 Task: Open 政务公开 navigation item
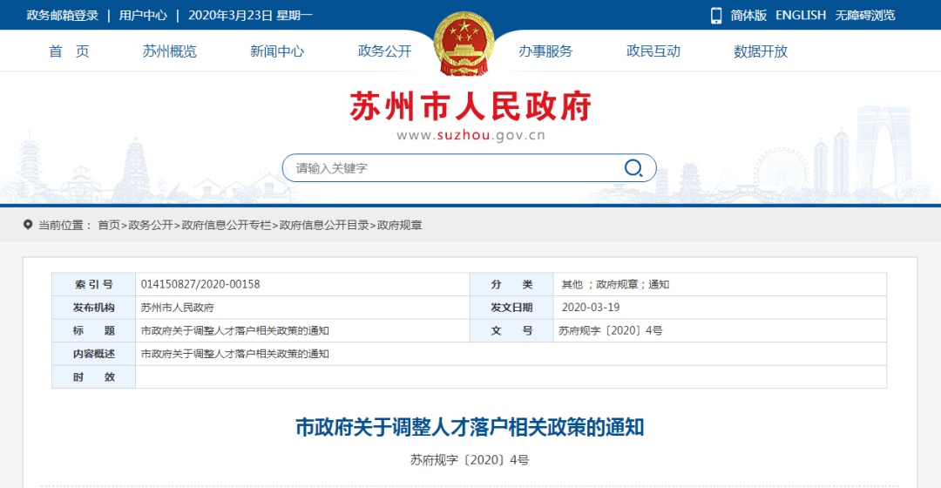click(x=384, y=51)
